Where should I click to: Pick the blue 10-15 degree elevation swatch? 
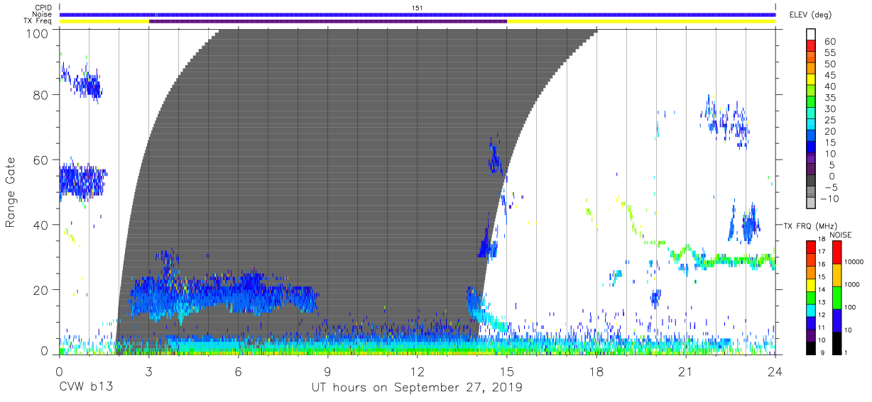pyautogui.click(x=812, y=148)
